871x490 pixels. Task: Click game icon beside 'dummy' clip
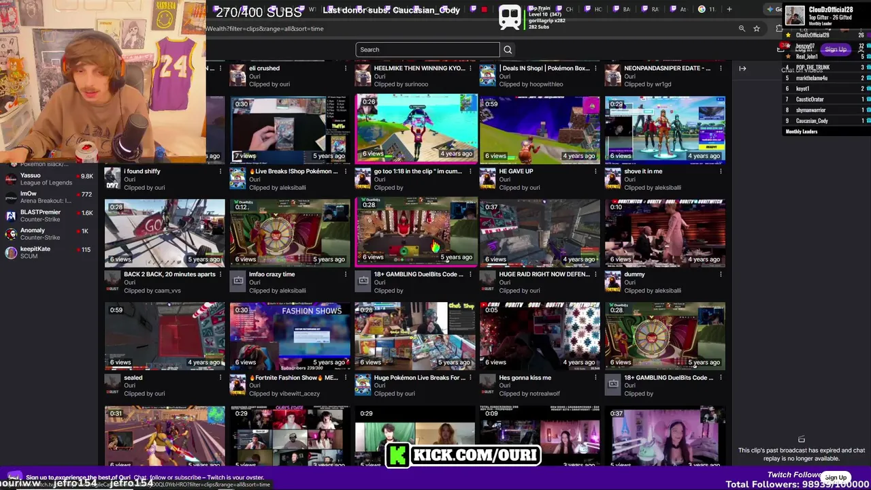(613, 282)
